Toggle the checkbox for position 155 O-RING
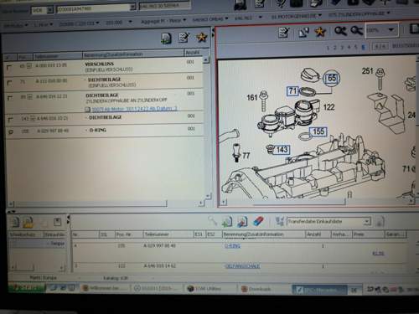Viewport: 419px width, 314px height. [x=11, y=132]
